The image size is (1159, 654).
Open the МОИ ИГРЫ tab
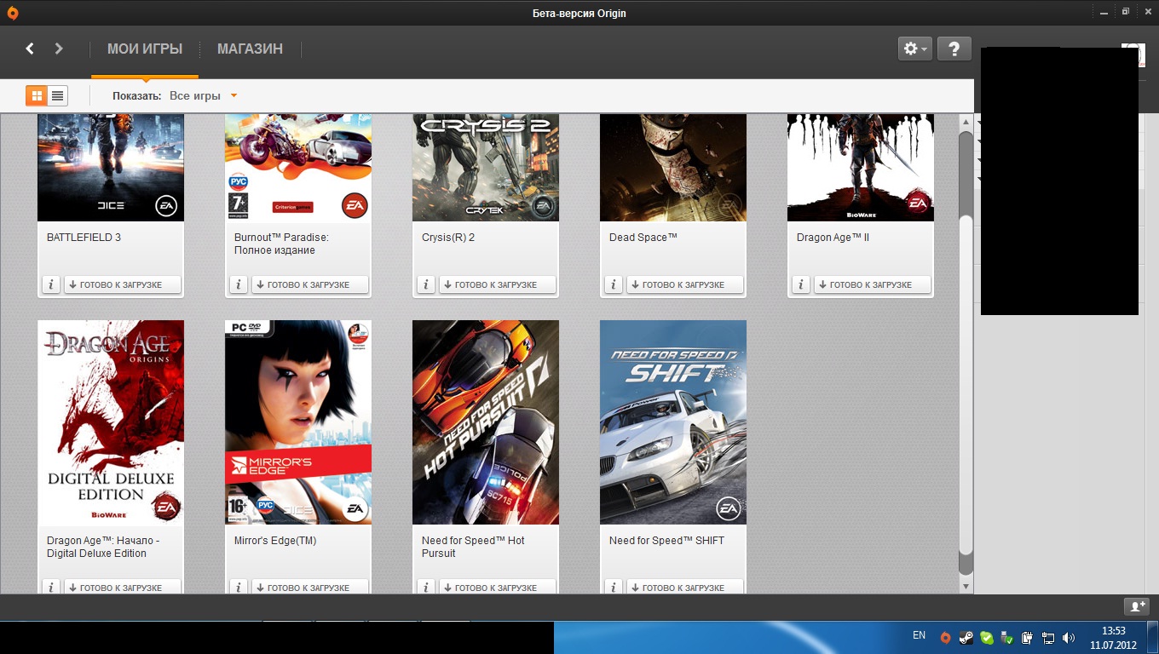(x=145, y=49)
